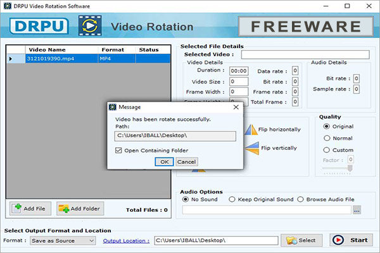Choose Browse Audio File option
Screen dimensions: 380x253
coord(300,199)
